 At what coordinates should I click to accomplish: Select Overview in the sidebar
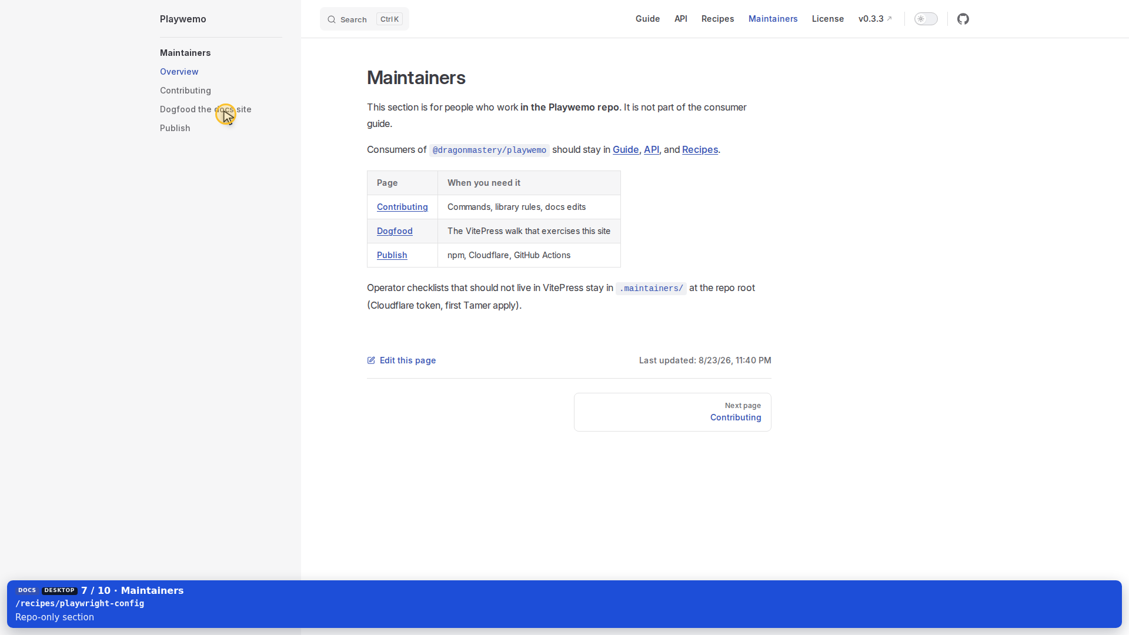(x=179, y=72)
